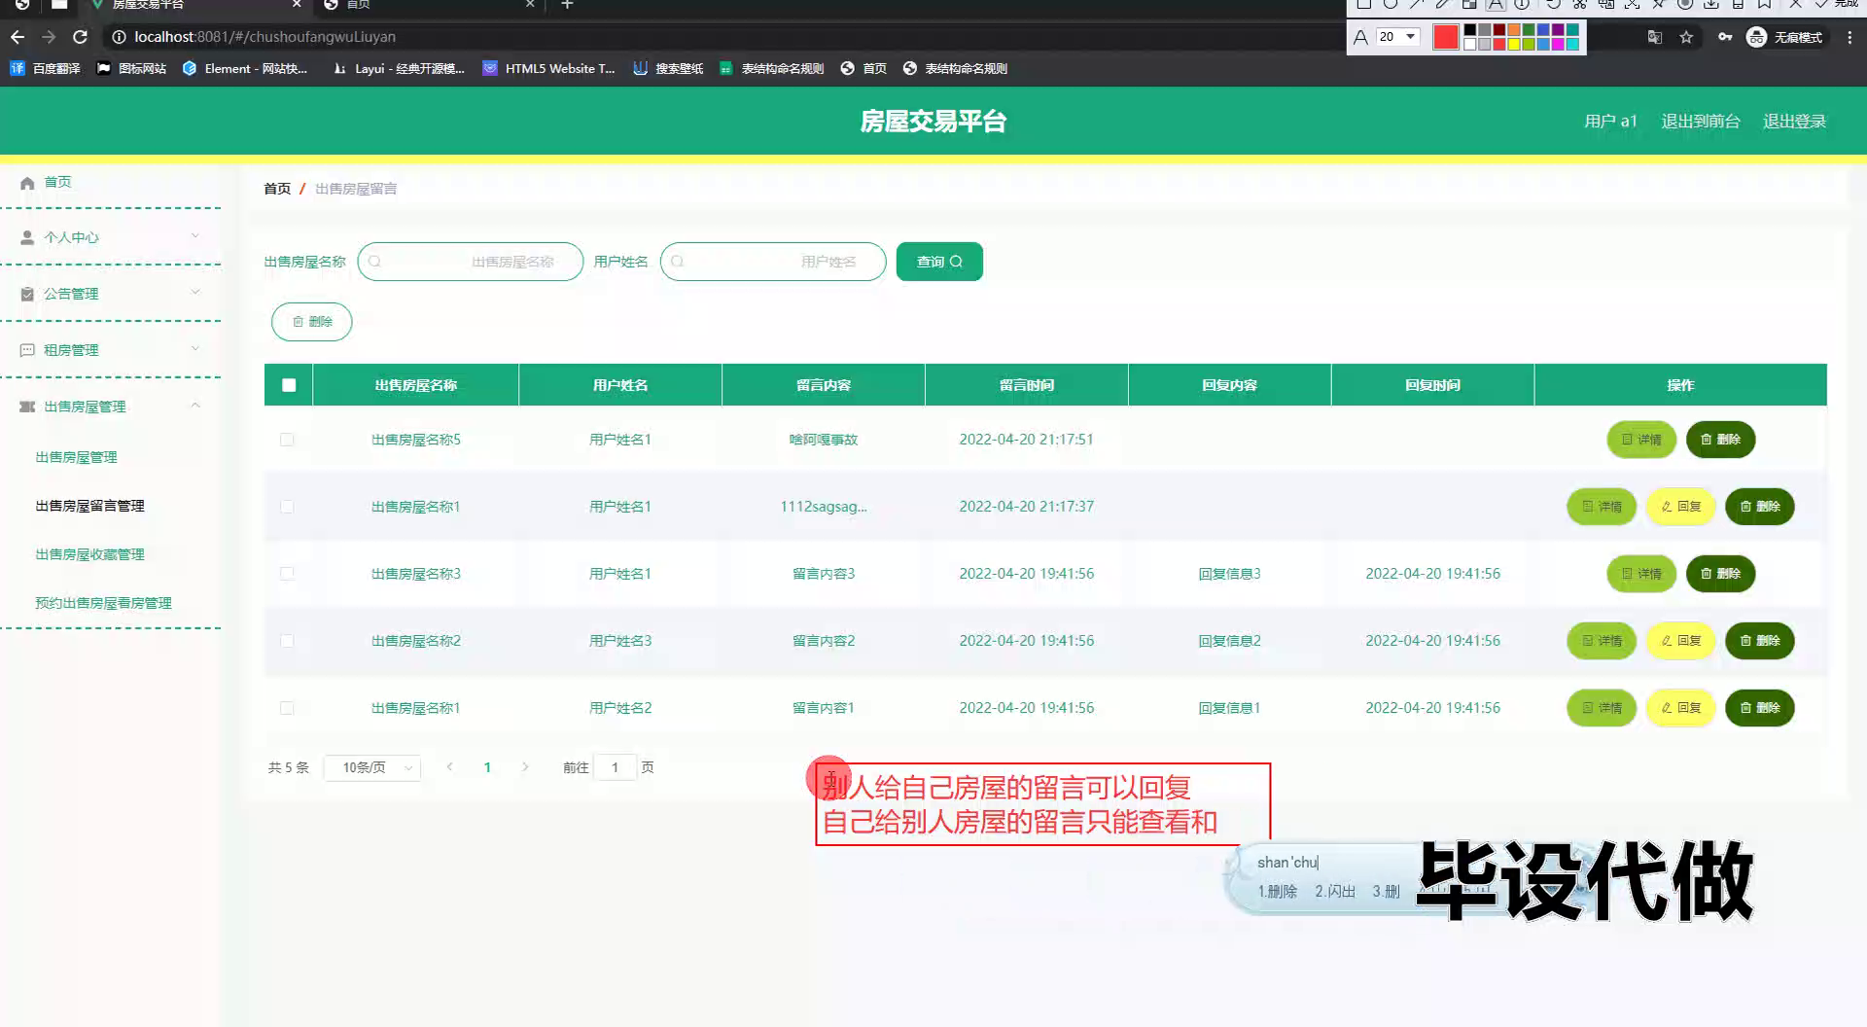Open 出售房屋留言管理 submenu item
This screenshot has width=1867, height=1027.
pos(90,506)
